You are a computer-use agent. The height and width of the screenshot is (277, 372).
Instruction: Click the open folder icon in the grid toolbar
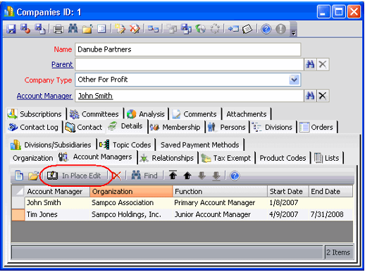pyautogui.click(x=33, y=176)
